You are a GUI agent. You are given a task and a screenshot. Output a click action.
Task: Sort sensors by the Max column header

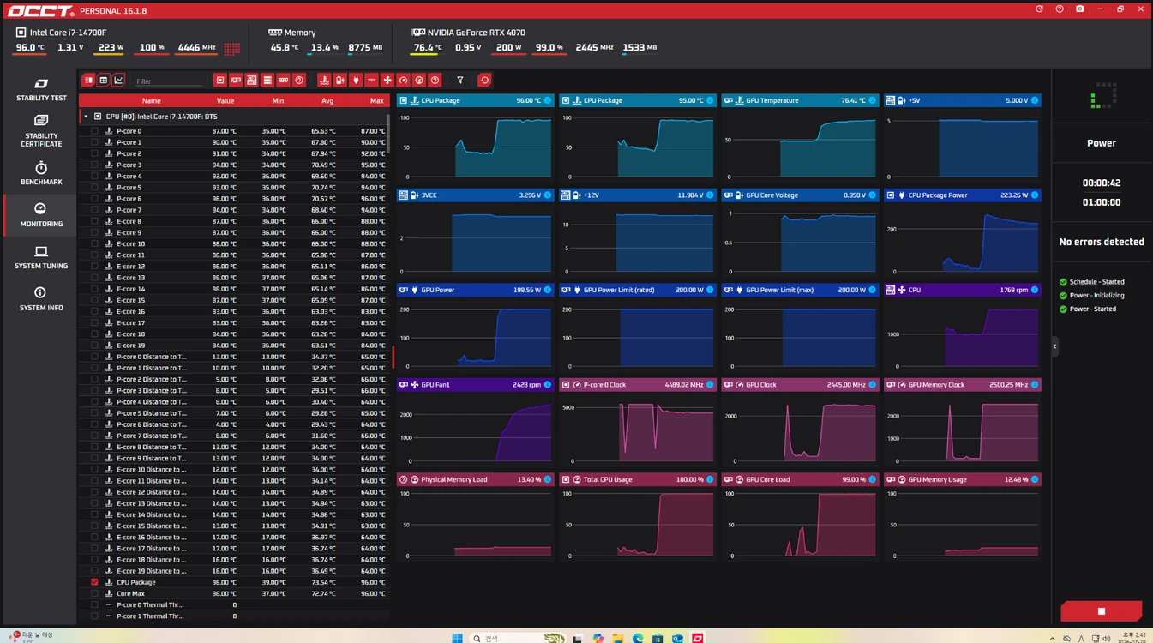tap(376, 100)
